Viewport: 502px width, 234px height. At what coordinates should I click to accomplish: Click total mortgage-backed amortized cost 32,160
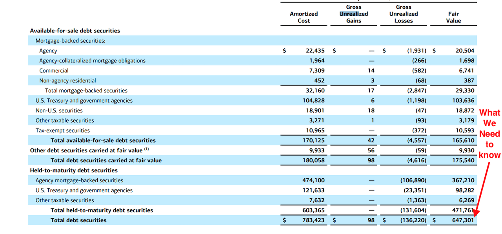click(315, 91)
